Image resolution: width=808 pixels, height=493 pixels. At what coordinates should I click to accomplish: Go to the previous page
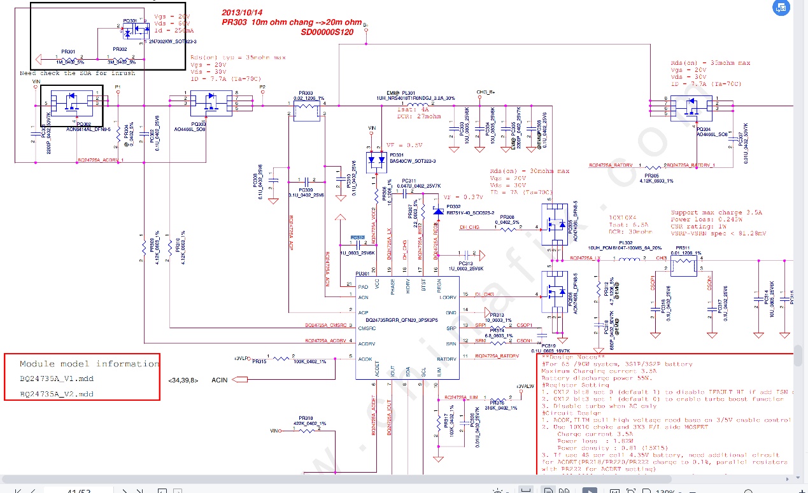[33, 492]
